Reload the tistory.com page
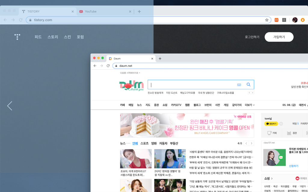Screen dimensions: 308x192 click(x=21, y=20)
